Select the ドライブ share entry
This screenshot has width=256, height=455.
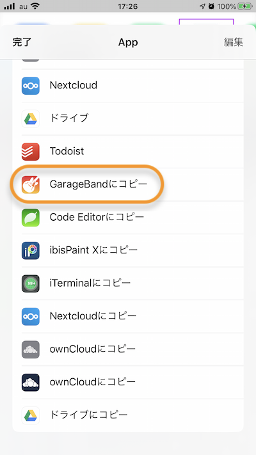(x=128, y=118)
